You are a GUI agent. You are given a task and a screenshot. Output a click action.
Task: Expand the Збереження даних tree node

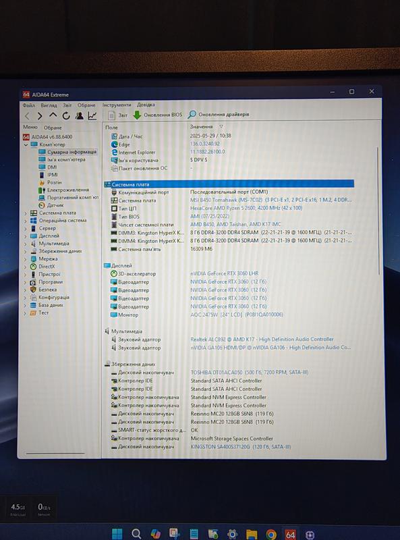[x=26, y=251]
